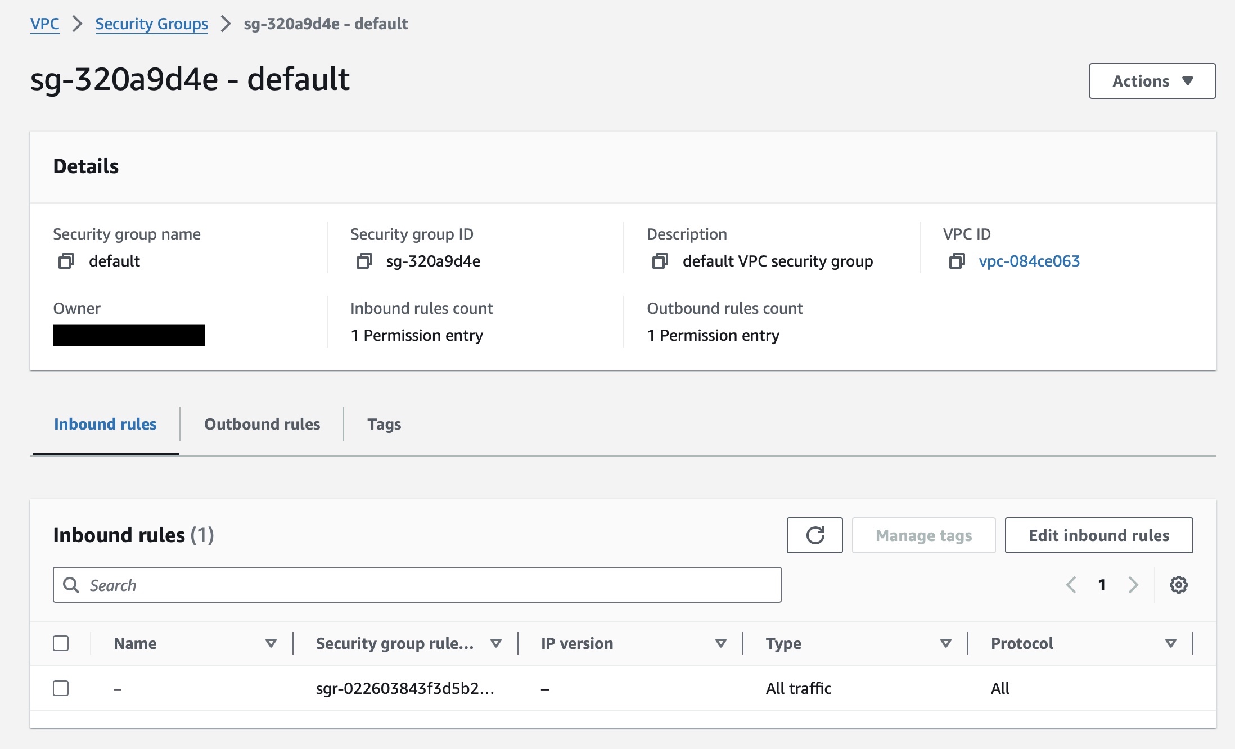Copy the security group ID sg-320a9d4e

pos(364,261)
